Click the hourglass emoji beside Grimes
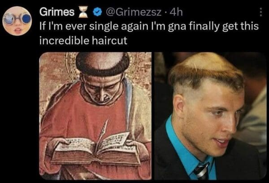This screenshot has height=183, width=269. [x=83, y=13]
